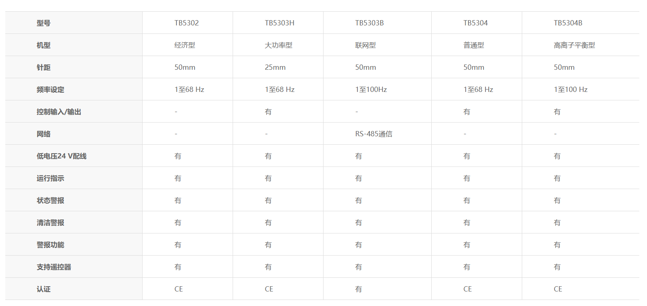Select the 频率设定 row header
This screenshot has height=306, width=647.
tap(50, 90)
